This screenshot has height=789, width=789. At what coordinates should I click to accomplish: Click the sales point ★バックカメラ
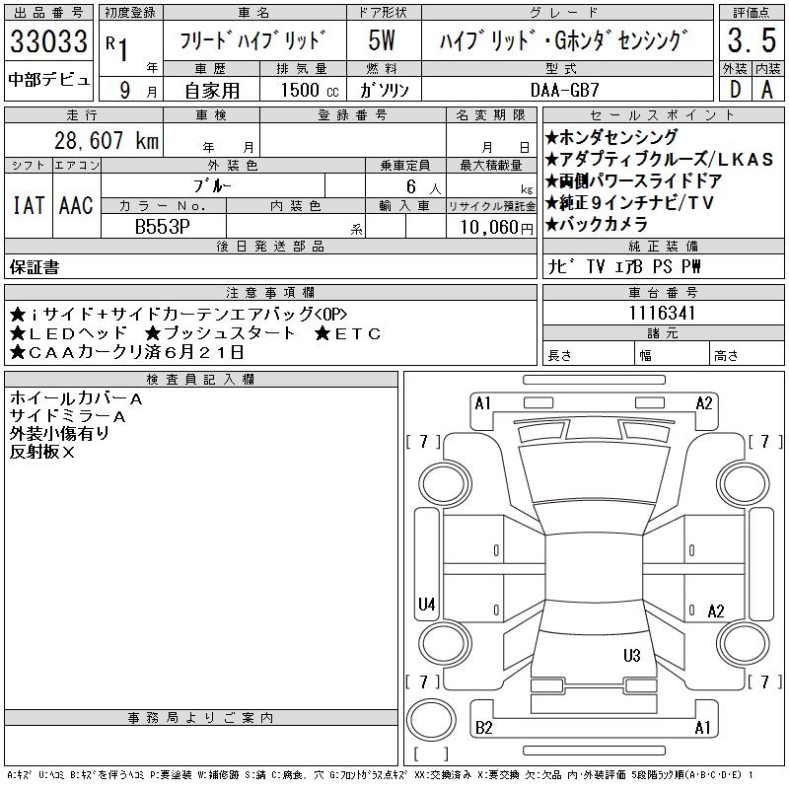pos(597,225)
